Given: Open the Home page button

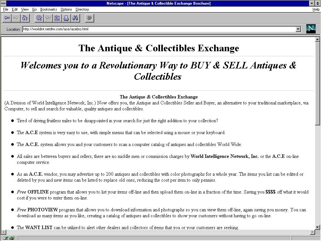Looking at the screenshot, I should [x=25, y=18].
